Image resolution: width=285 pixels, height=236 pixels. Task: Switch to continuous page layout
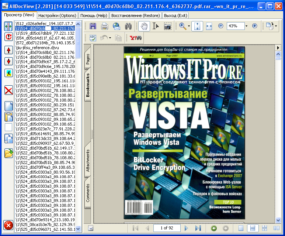tap(253, 228)
